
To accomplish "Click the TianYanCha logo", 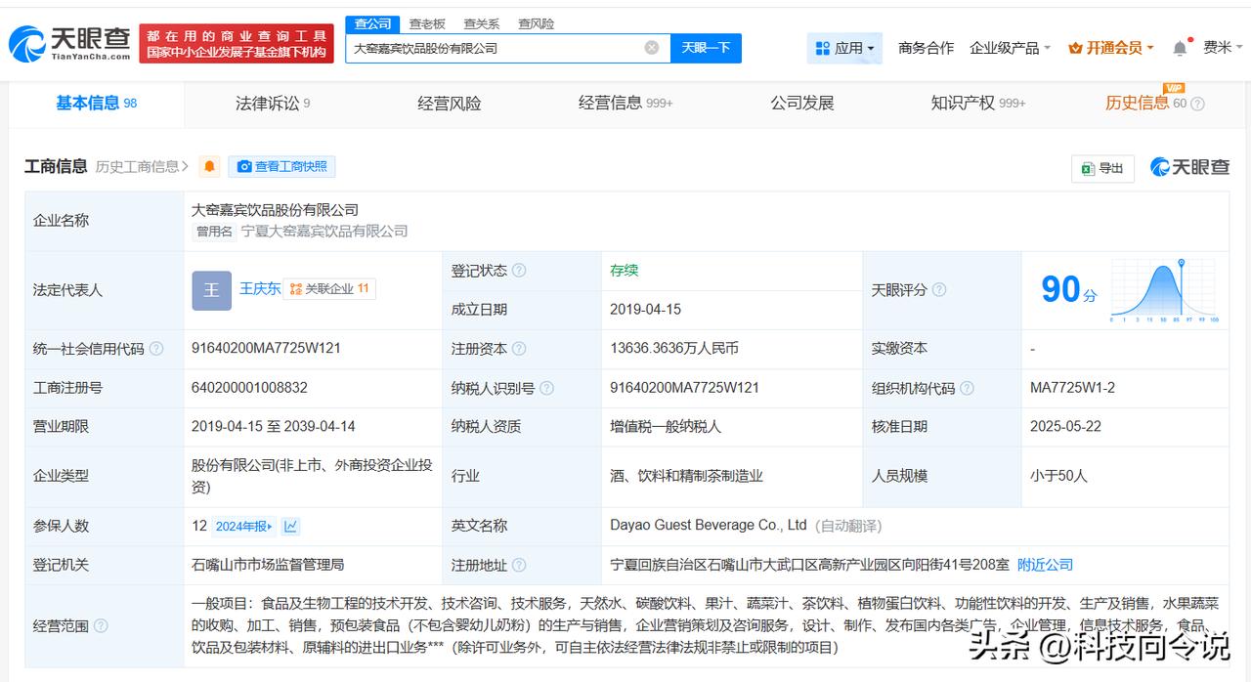I will pos(69,43).
